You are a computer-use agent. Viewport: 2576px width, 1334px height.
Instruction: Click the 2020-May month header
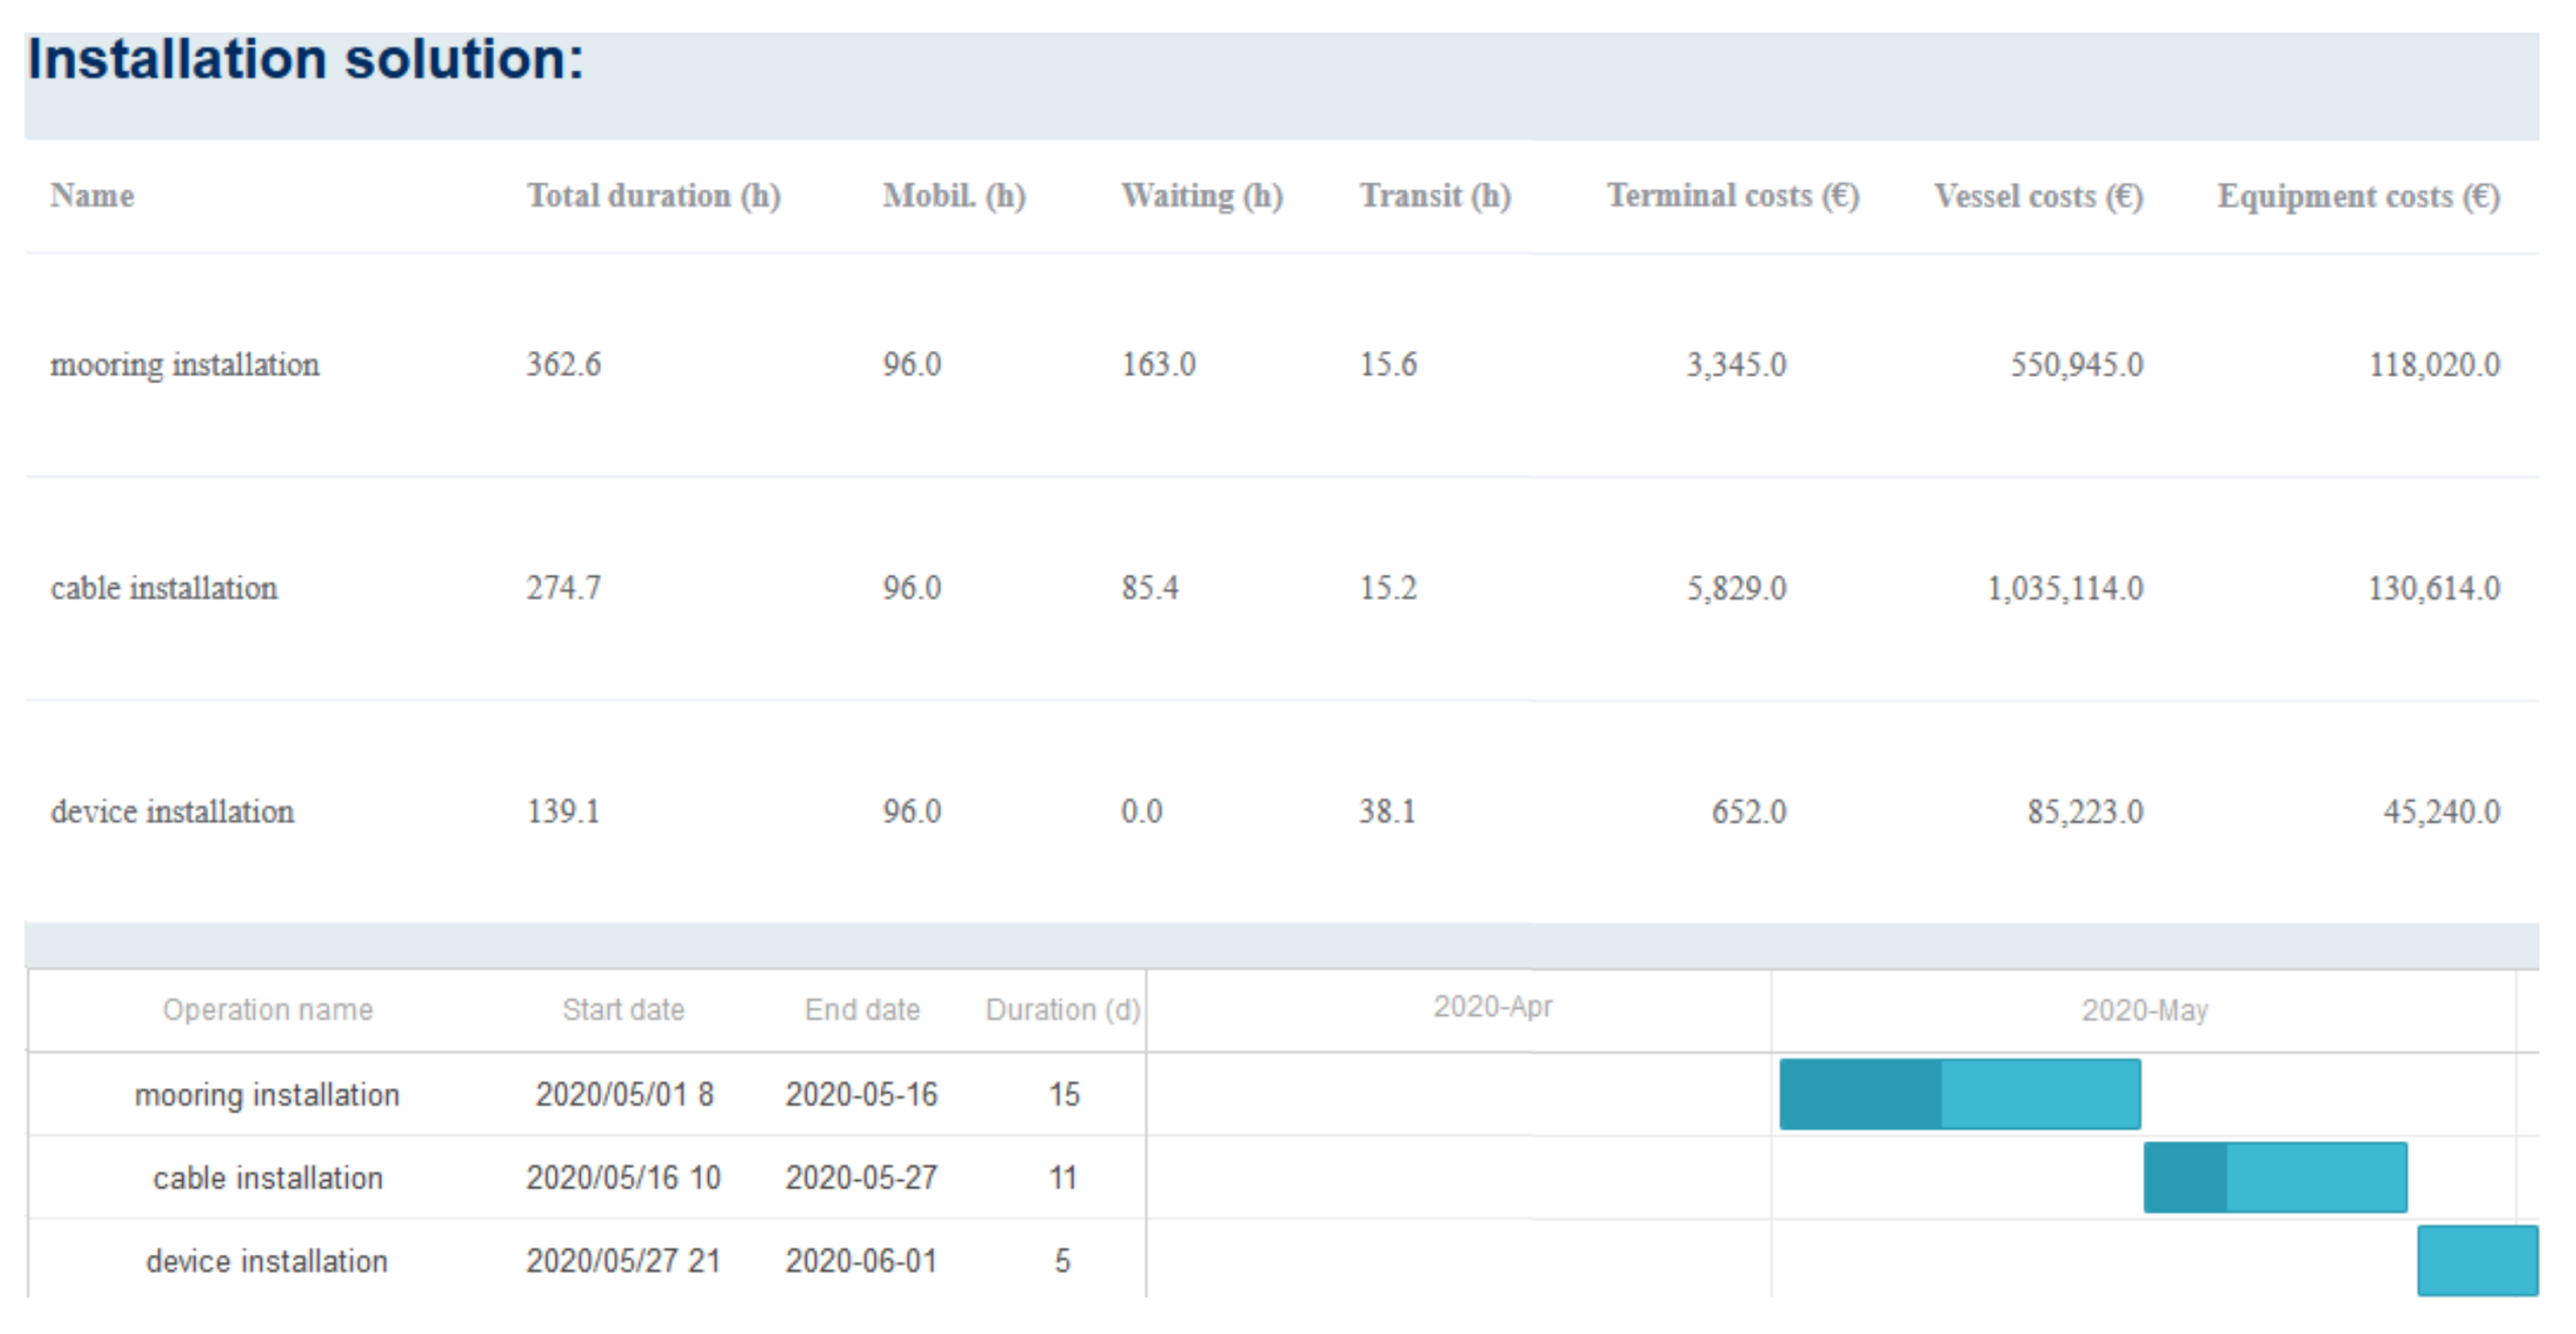pos(2144,1010)
